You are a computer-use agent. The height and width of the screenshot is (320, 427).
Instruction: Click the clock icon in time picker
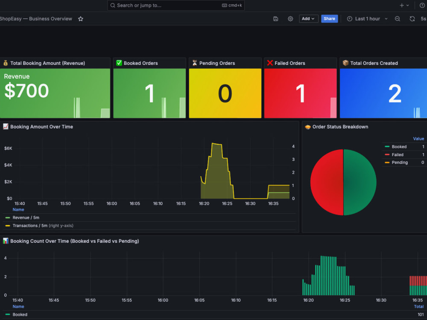tap(349, 19)
